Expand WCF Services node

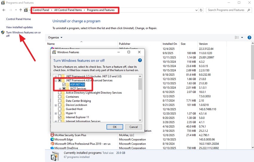point(60,89)
